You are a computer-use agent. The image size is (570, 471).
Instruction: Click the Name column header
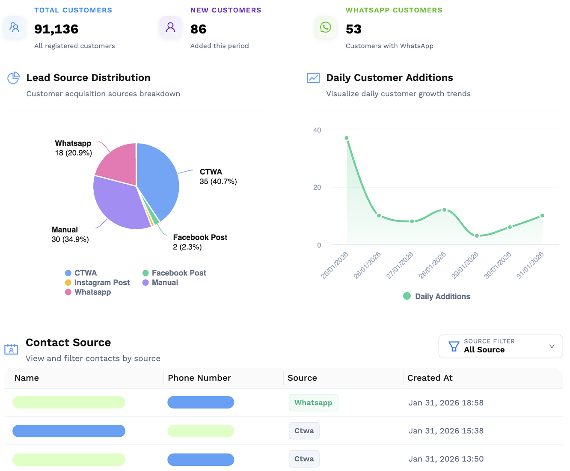tap(27, 378)
